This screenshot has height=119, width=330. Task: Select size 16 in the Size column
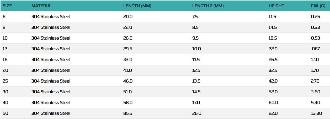pos(5,60)
